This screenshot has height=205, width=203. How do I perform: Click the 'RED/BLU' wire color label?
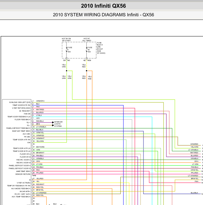[40, 121]
